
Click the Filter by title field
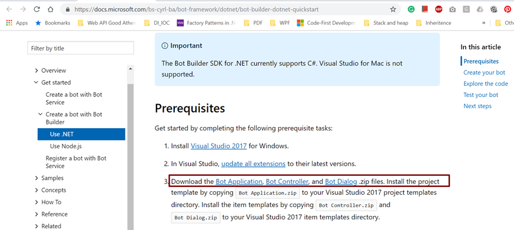point(81,48)
